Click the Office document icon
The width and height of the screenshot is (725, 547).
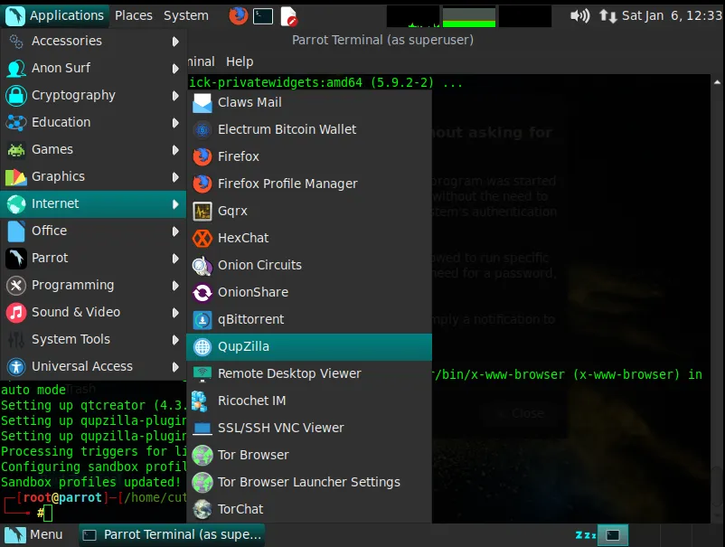click(16, 231)
